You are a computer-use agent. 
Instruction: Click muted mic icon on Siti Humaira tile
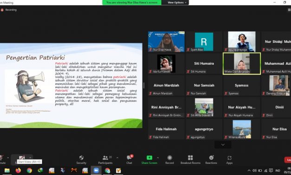point(188,72)
